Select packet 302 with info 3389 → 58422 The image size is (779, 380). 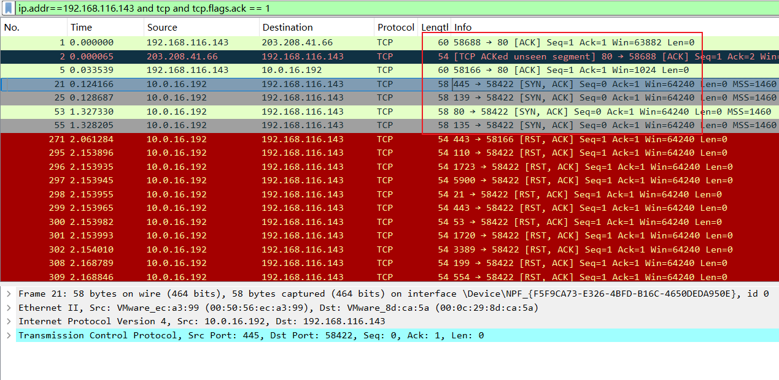389,249
